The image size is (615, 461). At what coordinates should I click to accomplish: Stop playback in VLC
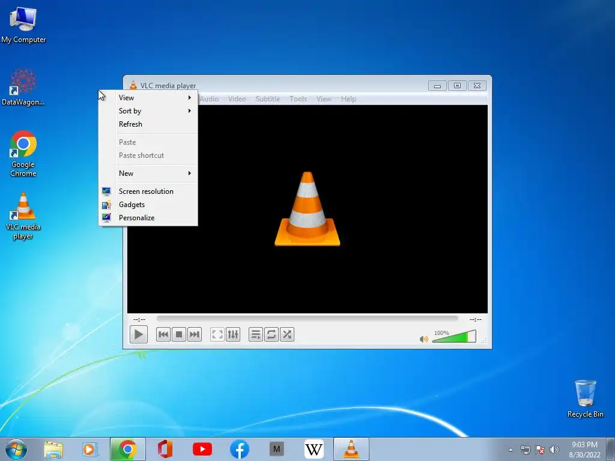point(179,334)
